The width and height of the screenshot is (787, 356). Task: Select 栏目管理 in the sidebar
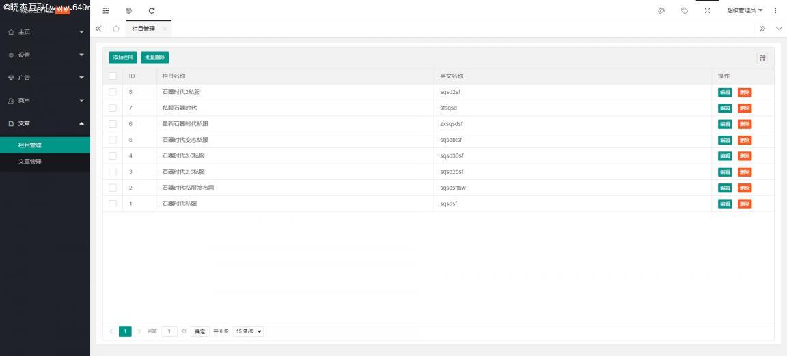(45, 145)
